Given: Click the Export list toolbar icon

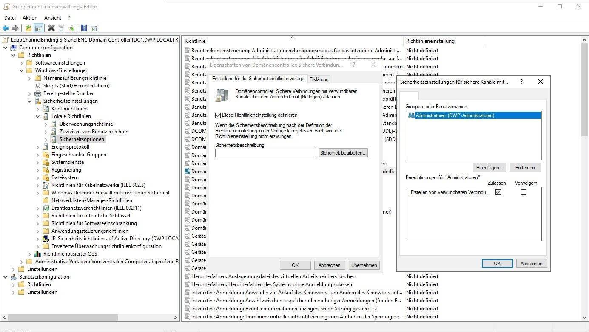Looking at the screenshot, I should (71, 28).
